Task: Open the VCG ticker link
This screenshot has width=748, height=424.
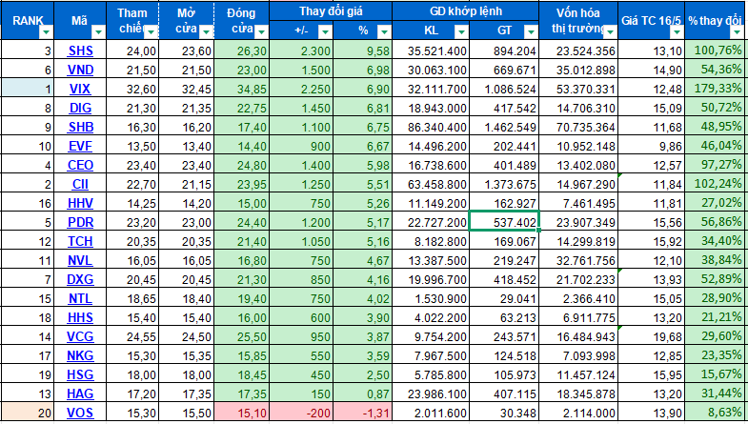Action: pos(80,336)
